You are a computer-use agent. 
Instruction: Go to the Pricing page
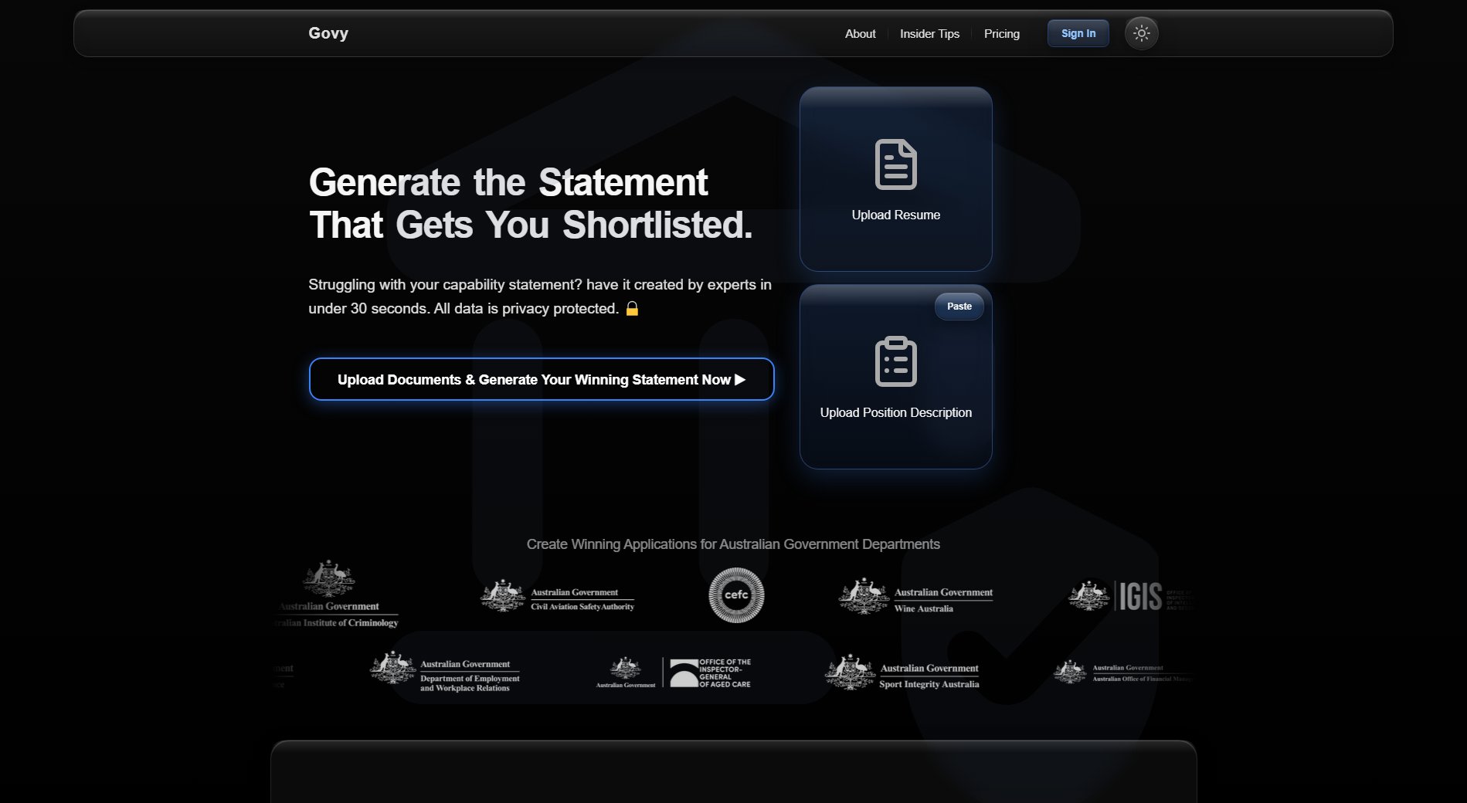[1001, 34]
